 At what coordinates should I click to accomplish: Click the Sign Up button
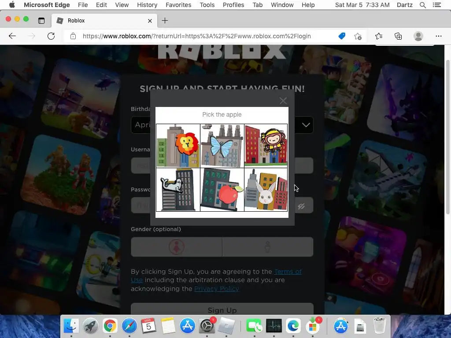[x=222, y=309]
